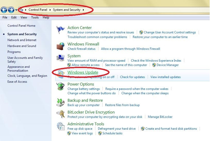Open the Windows Update heading
Image resolution: width=211 pixels, height=141 pixels.
click(83, 72)
